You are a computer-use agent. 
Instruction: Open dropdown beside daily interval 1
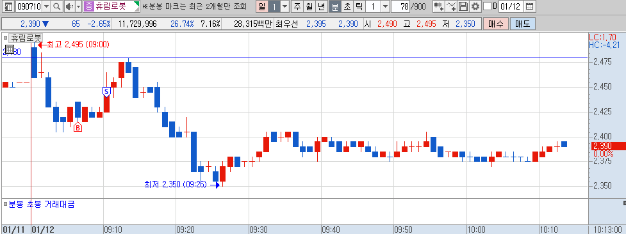(284, 6)
